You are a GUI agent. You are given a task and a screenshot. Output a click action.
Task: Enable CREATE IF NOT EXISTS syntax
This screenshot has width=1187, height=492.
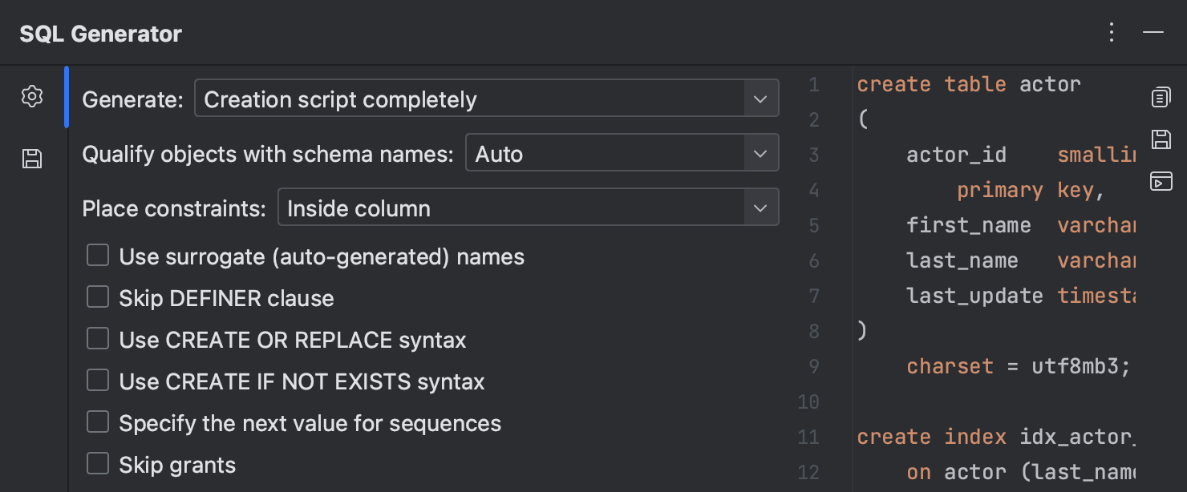(x=97, y=379)
